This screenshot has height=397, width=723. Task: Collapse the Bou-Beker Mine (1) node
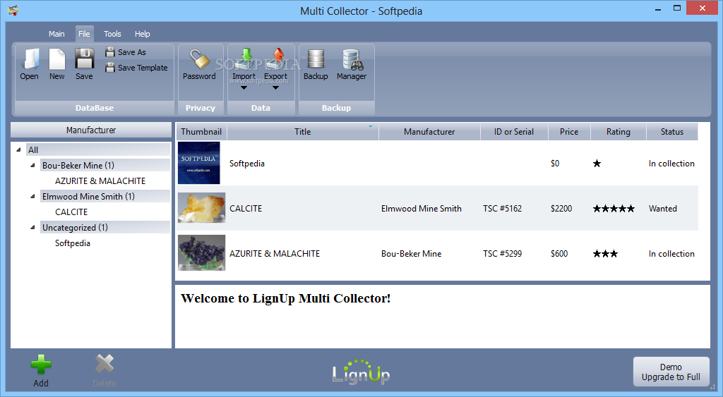(32, 165)
